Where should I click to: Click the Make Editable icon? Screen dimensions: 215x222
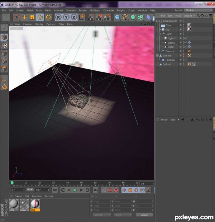(4, 28)
